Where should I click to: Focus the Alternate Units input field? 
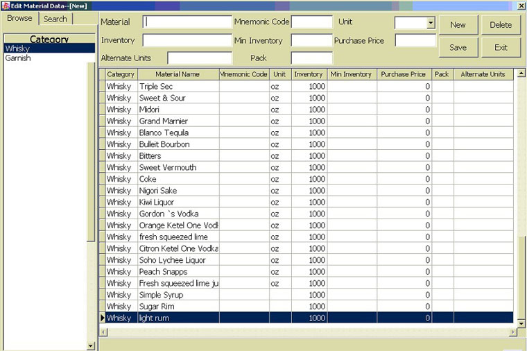200,58
